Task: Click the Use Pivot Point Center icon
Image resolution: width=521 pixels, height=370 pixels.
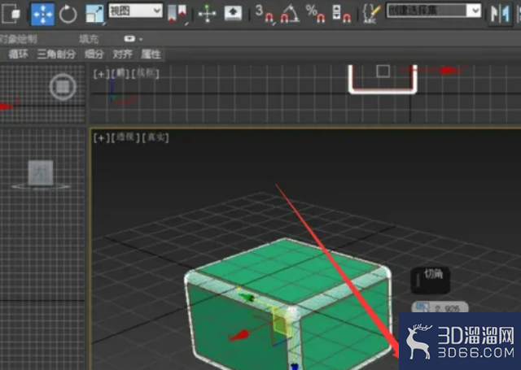Action: [x=177, y=14]
